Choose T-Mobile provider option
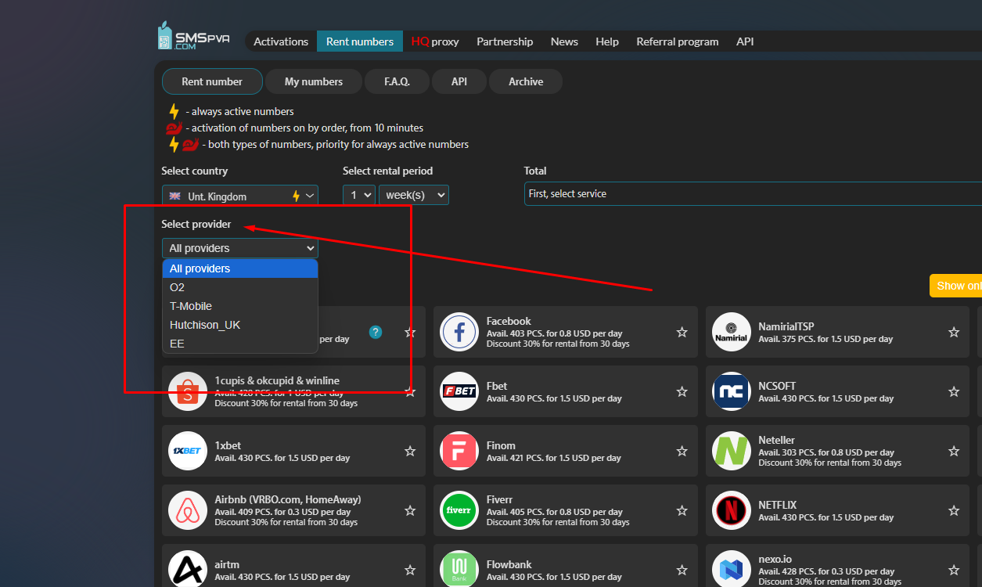Screen dimensions: 982x587 coord(240,306)
